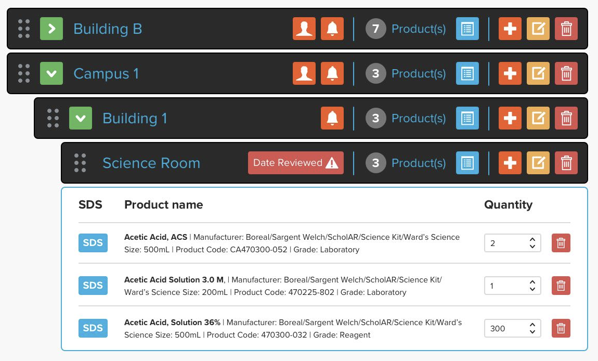This screenshot has width=598, height=361.
Task: Open the product list view for Building 1
Action: tap(467, 118)
